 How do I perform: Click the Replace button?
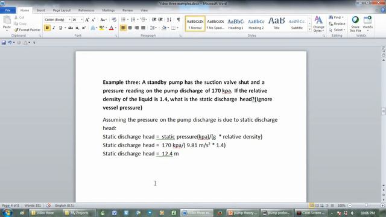click(337, 24)
